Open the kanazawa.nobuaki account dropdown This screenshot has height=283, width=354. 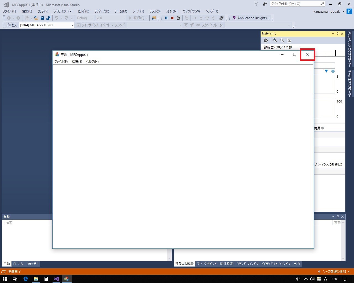(x=343, y=12)
